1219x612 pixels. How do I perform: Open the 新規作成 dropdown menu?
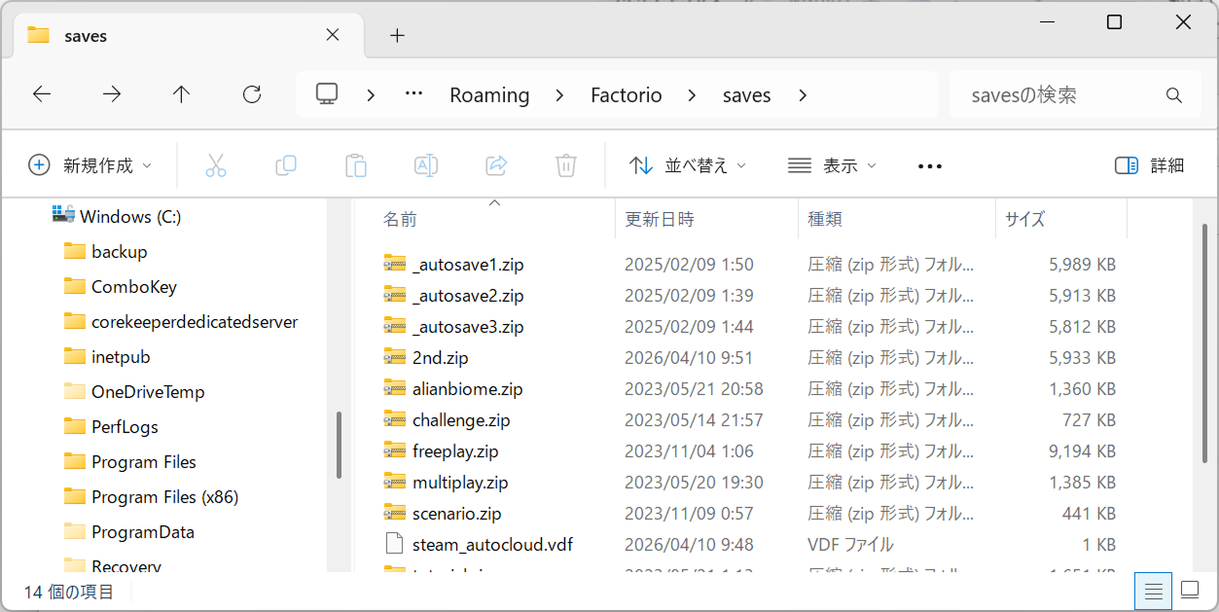pyautogui.click(x=90, y=165)
